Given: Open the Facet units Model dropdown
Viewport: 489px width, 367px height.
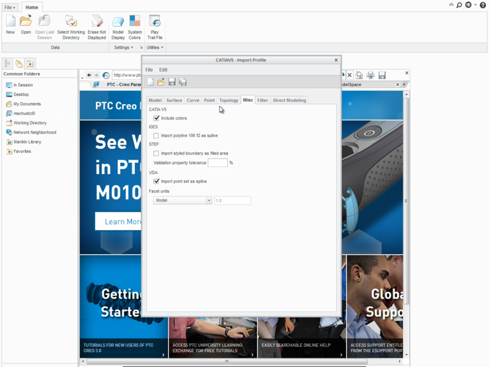Looking at the screenshot, I should pyautogui.click(x=182, y=200).
